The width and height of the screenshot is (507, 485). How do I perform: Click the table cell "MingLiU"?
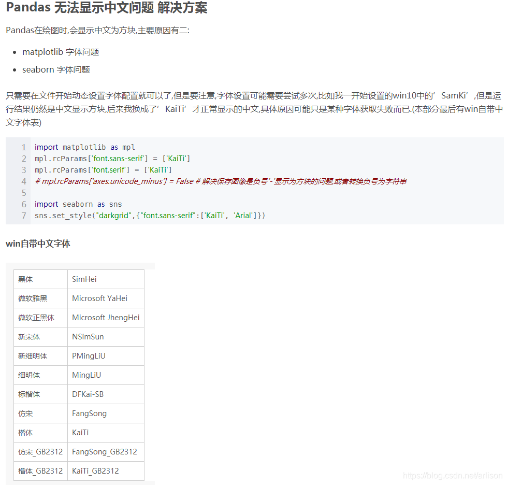pos(106,375)
